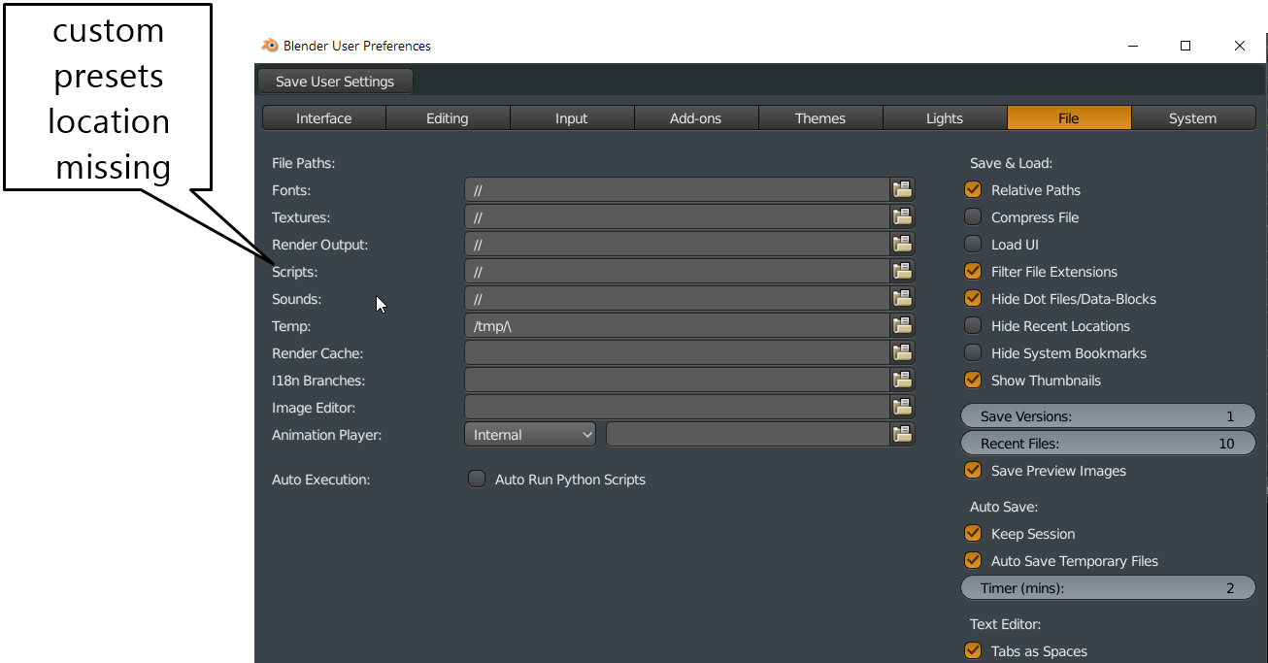Open the Themes tab
The width and height of the screenshot is (1268, 663).
coord(820,118)
